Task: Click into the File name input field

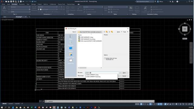Action: tap(102, 73)
